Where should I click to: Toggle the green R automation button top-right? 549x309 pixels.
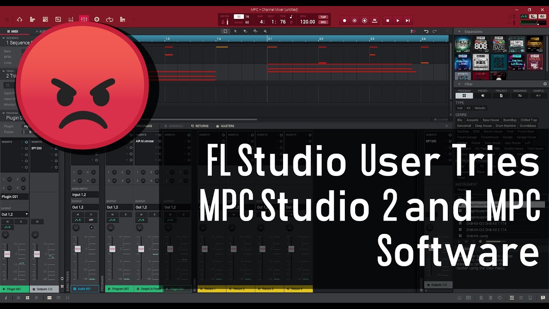[523, 16]
